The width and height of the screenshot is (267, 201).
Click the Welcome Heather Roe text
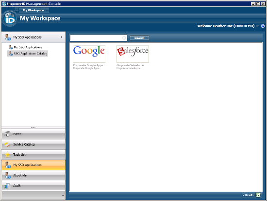point(226,26)
